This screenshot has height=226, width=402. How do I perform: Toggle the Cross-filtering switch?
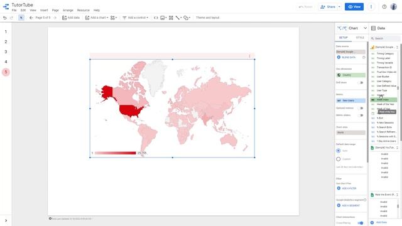[x=361, y=223]
